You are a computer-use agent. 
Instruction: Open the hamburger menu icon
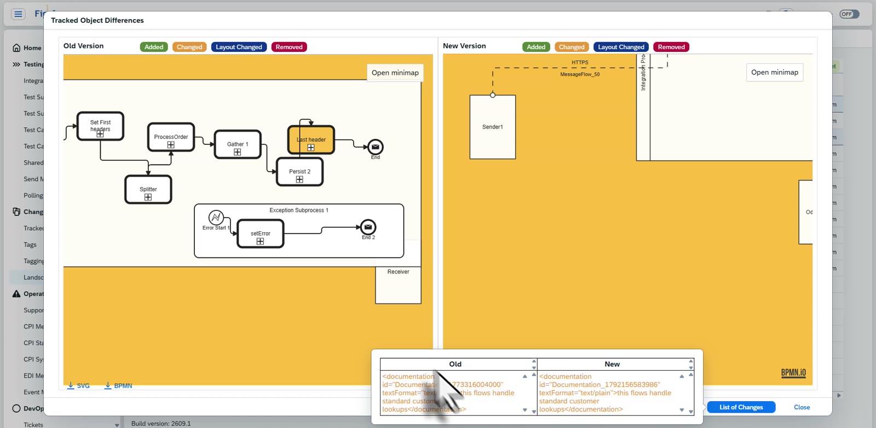[18, 14]
